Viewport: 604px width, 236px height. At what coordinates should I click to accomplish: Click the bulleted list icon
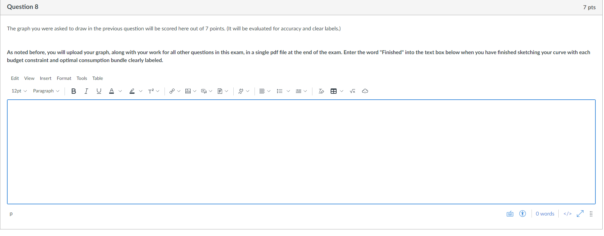coord(280,91)
